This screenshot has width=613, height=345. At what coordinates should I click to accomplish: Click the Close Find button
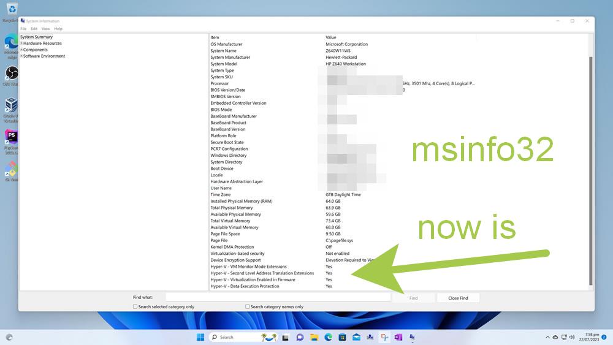(458, 298)
